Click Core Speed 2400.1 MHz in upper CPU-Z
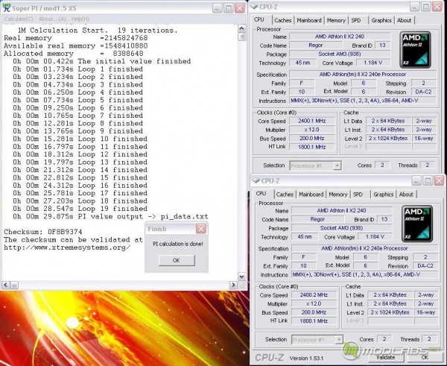 (312, 121)
